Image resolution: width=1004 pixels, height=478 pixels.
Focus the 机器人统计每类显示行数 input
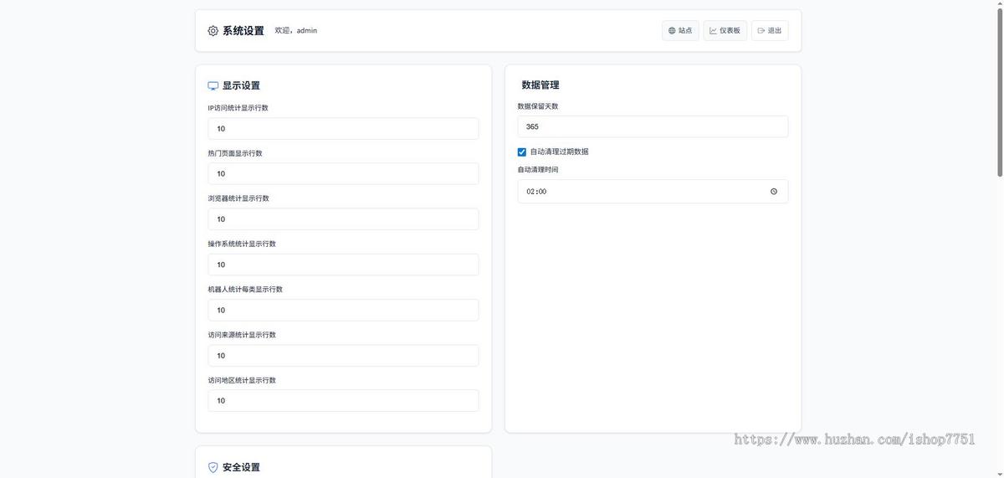click(343, 310)
